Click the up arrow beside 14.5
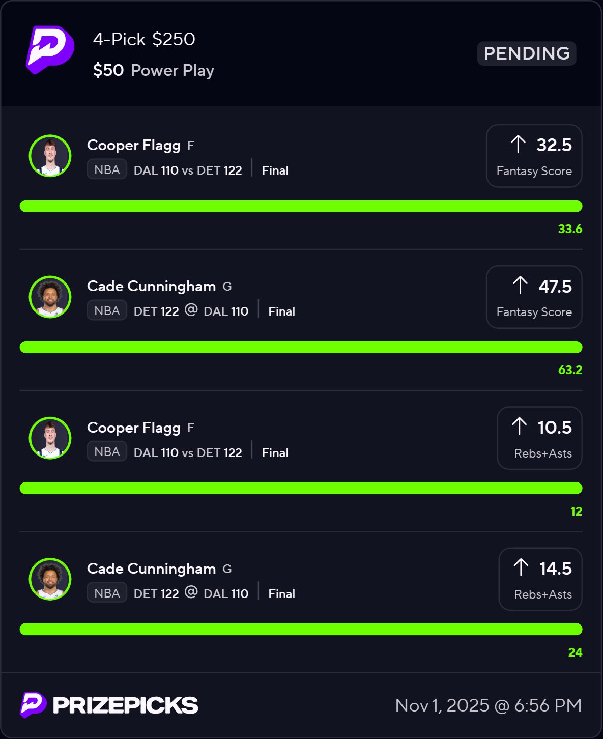Viewport: 603px width, 739px height. [521, 567]
